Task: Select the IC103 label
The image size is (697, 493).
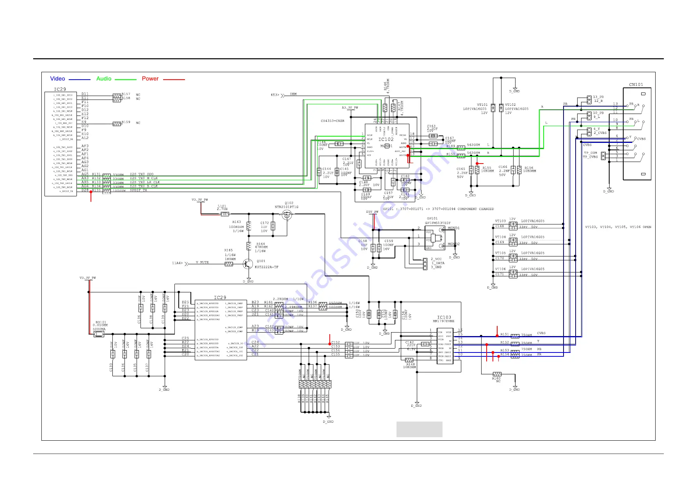Action: 444,317
